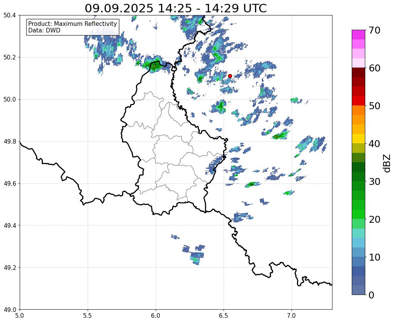Click the colorbar tick label 10
This screenshot has width=395, height=322.
pyautogui.click(x=375, y=257)
